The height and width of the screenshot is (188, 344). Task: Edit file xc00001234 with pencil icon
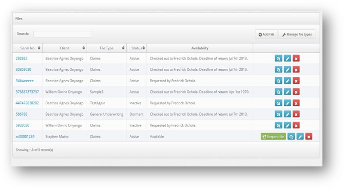point(300,137)
